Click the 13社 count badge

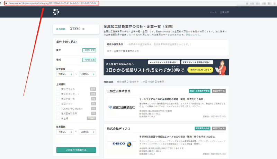click(x=93, y=89)
